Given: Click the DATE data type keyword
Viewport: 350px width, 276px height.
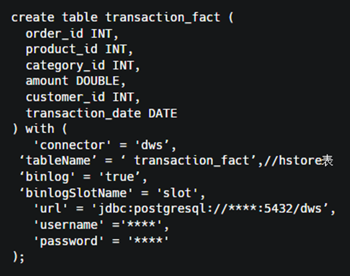Looking at the screenshot, I should pos(162,114).
